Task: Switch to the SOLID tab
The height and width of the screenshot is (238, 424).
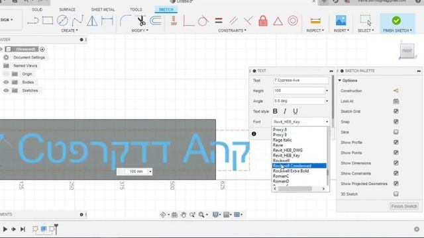Action: 37,9
